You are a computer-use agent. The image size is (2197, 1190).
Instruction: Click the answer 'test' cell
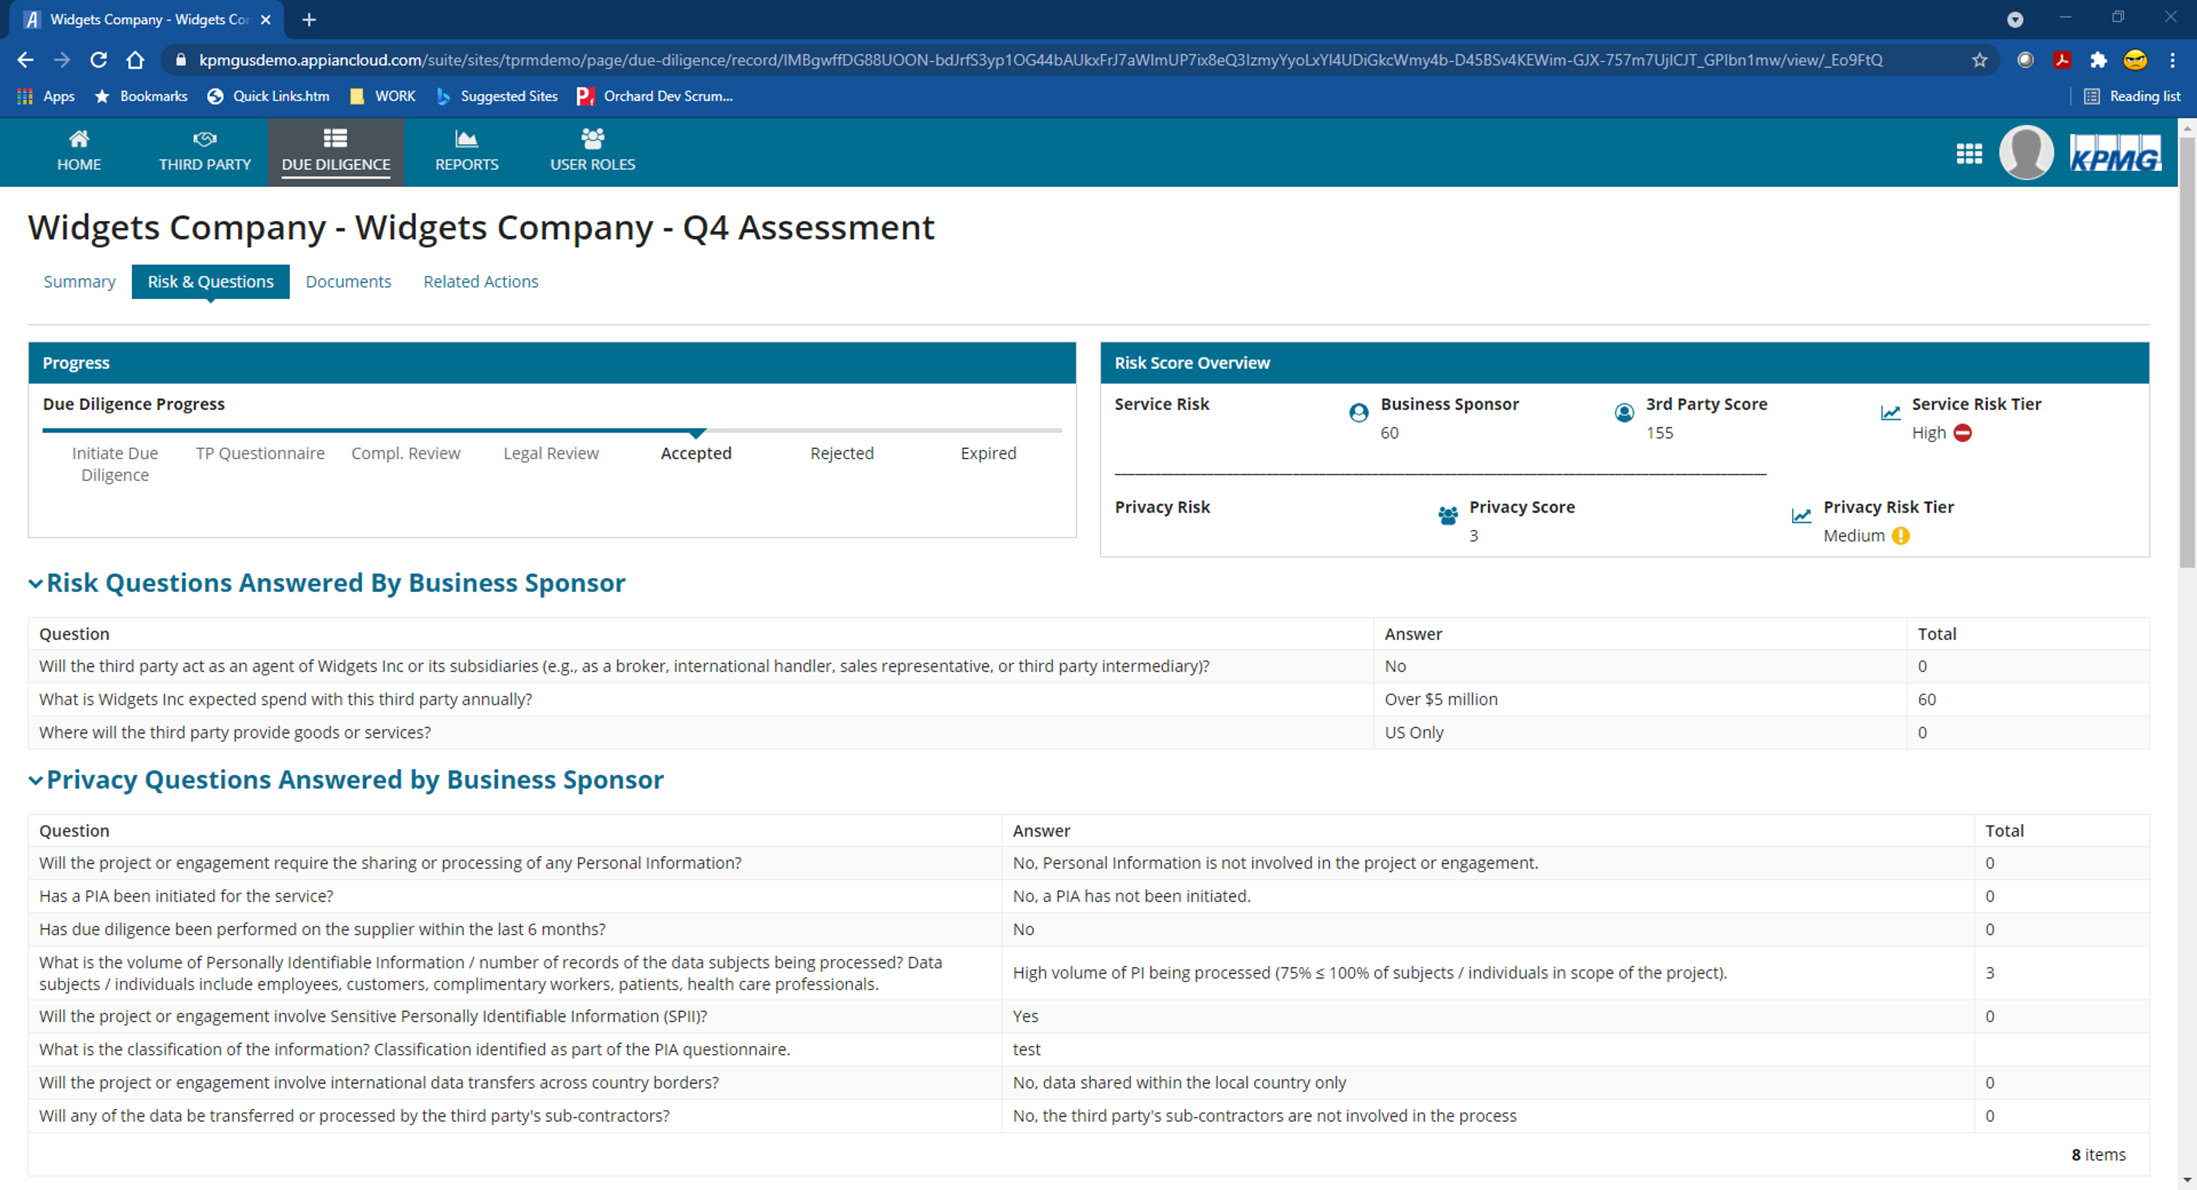coord(1488,1050)
